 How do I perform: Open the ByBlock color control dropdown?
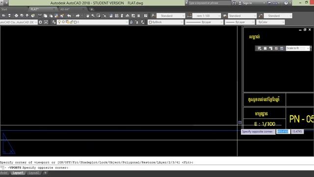(x=166, y=22)
